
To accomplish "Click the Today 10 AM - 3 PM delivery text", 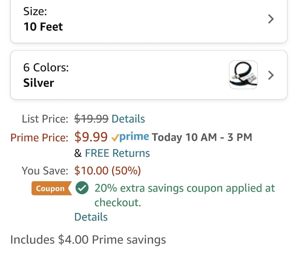I will pos(202,137).
